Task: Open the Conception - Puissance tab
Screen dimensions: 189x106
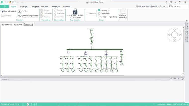Action: coord(39,6)
